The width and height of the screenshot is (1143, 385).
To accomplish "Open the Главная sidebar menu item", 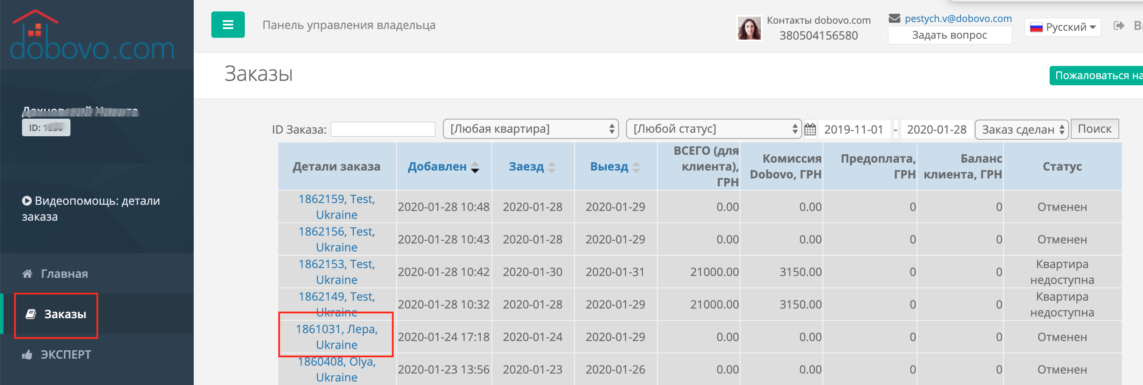I will click(x=97, y=273).
